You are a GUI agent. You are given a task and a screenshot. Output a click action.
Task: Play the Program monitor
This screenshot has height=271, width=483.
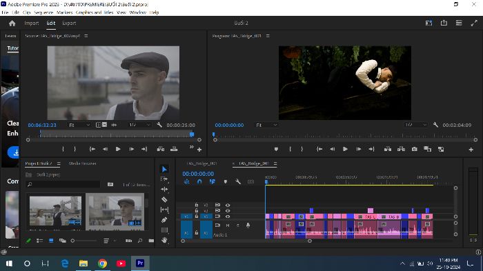345,149
